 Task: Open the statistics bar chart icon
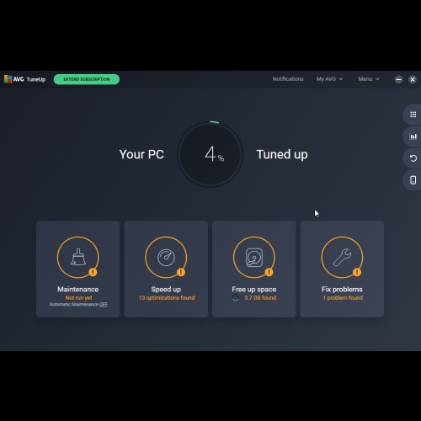413,136
